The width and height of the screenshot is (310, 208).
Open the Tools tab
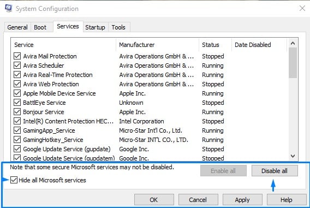(118, 27)
